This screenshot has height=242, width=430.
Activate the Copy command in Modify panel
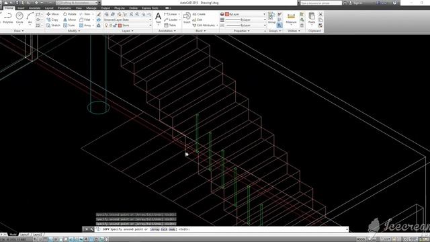coord(52,19)
